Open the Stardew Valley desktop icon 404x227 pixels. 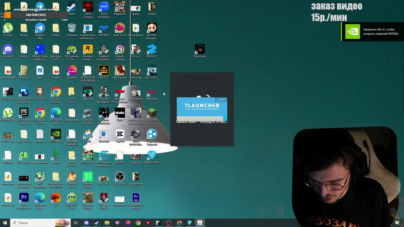[72, 179]
